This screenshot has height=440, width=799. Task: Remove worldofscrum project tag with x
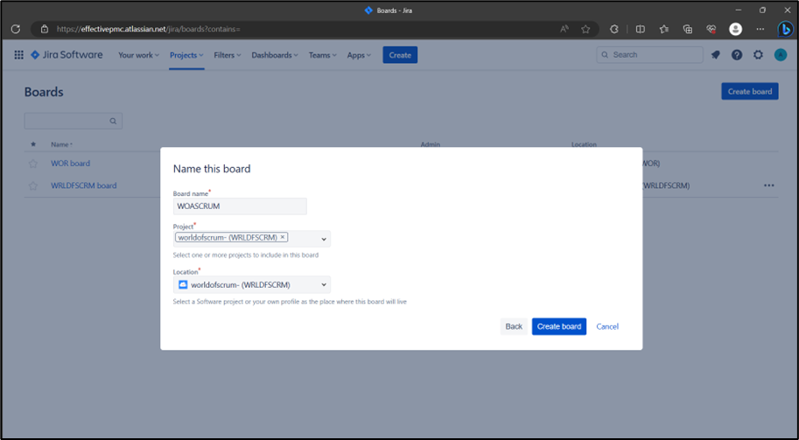(x=283, y=237)
